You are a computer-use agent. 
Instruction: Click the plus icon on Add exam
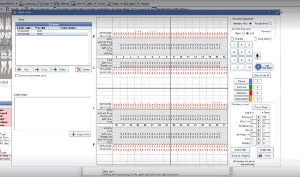pyautogui.click(x=19, y=69)
